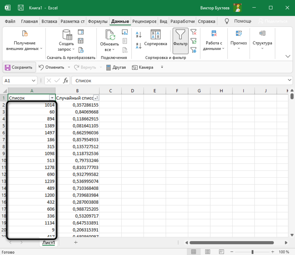Click the user avatar of Виктор Бухтеев
The height and width of the screenshot is (255, 295).
(238, 8)
